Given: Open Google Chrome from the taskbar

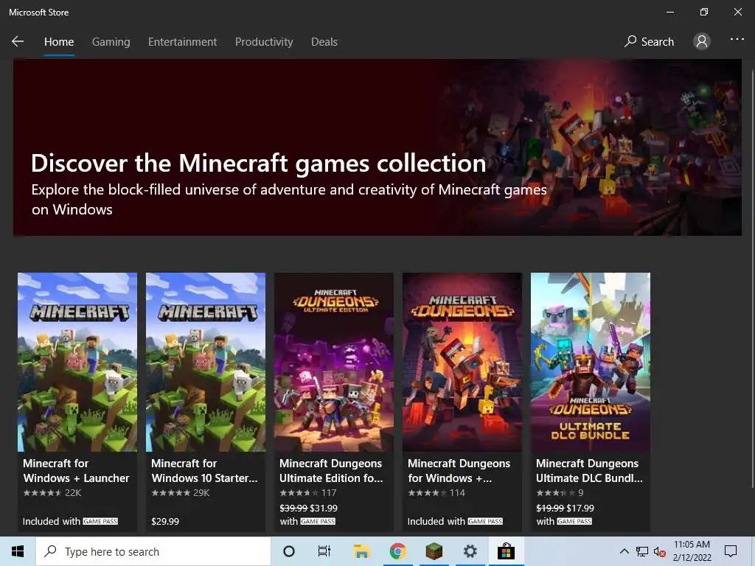Looking at the screenshot, I should pos(397,551).
